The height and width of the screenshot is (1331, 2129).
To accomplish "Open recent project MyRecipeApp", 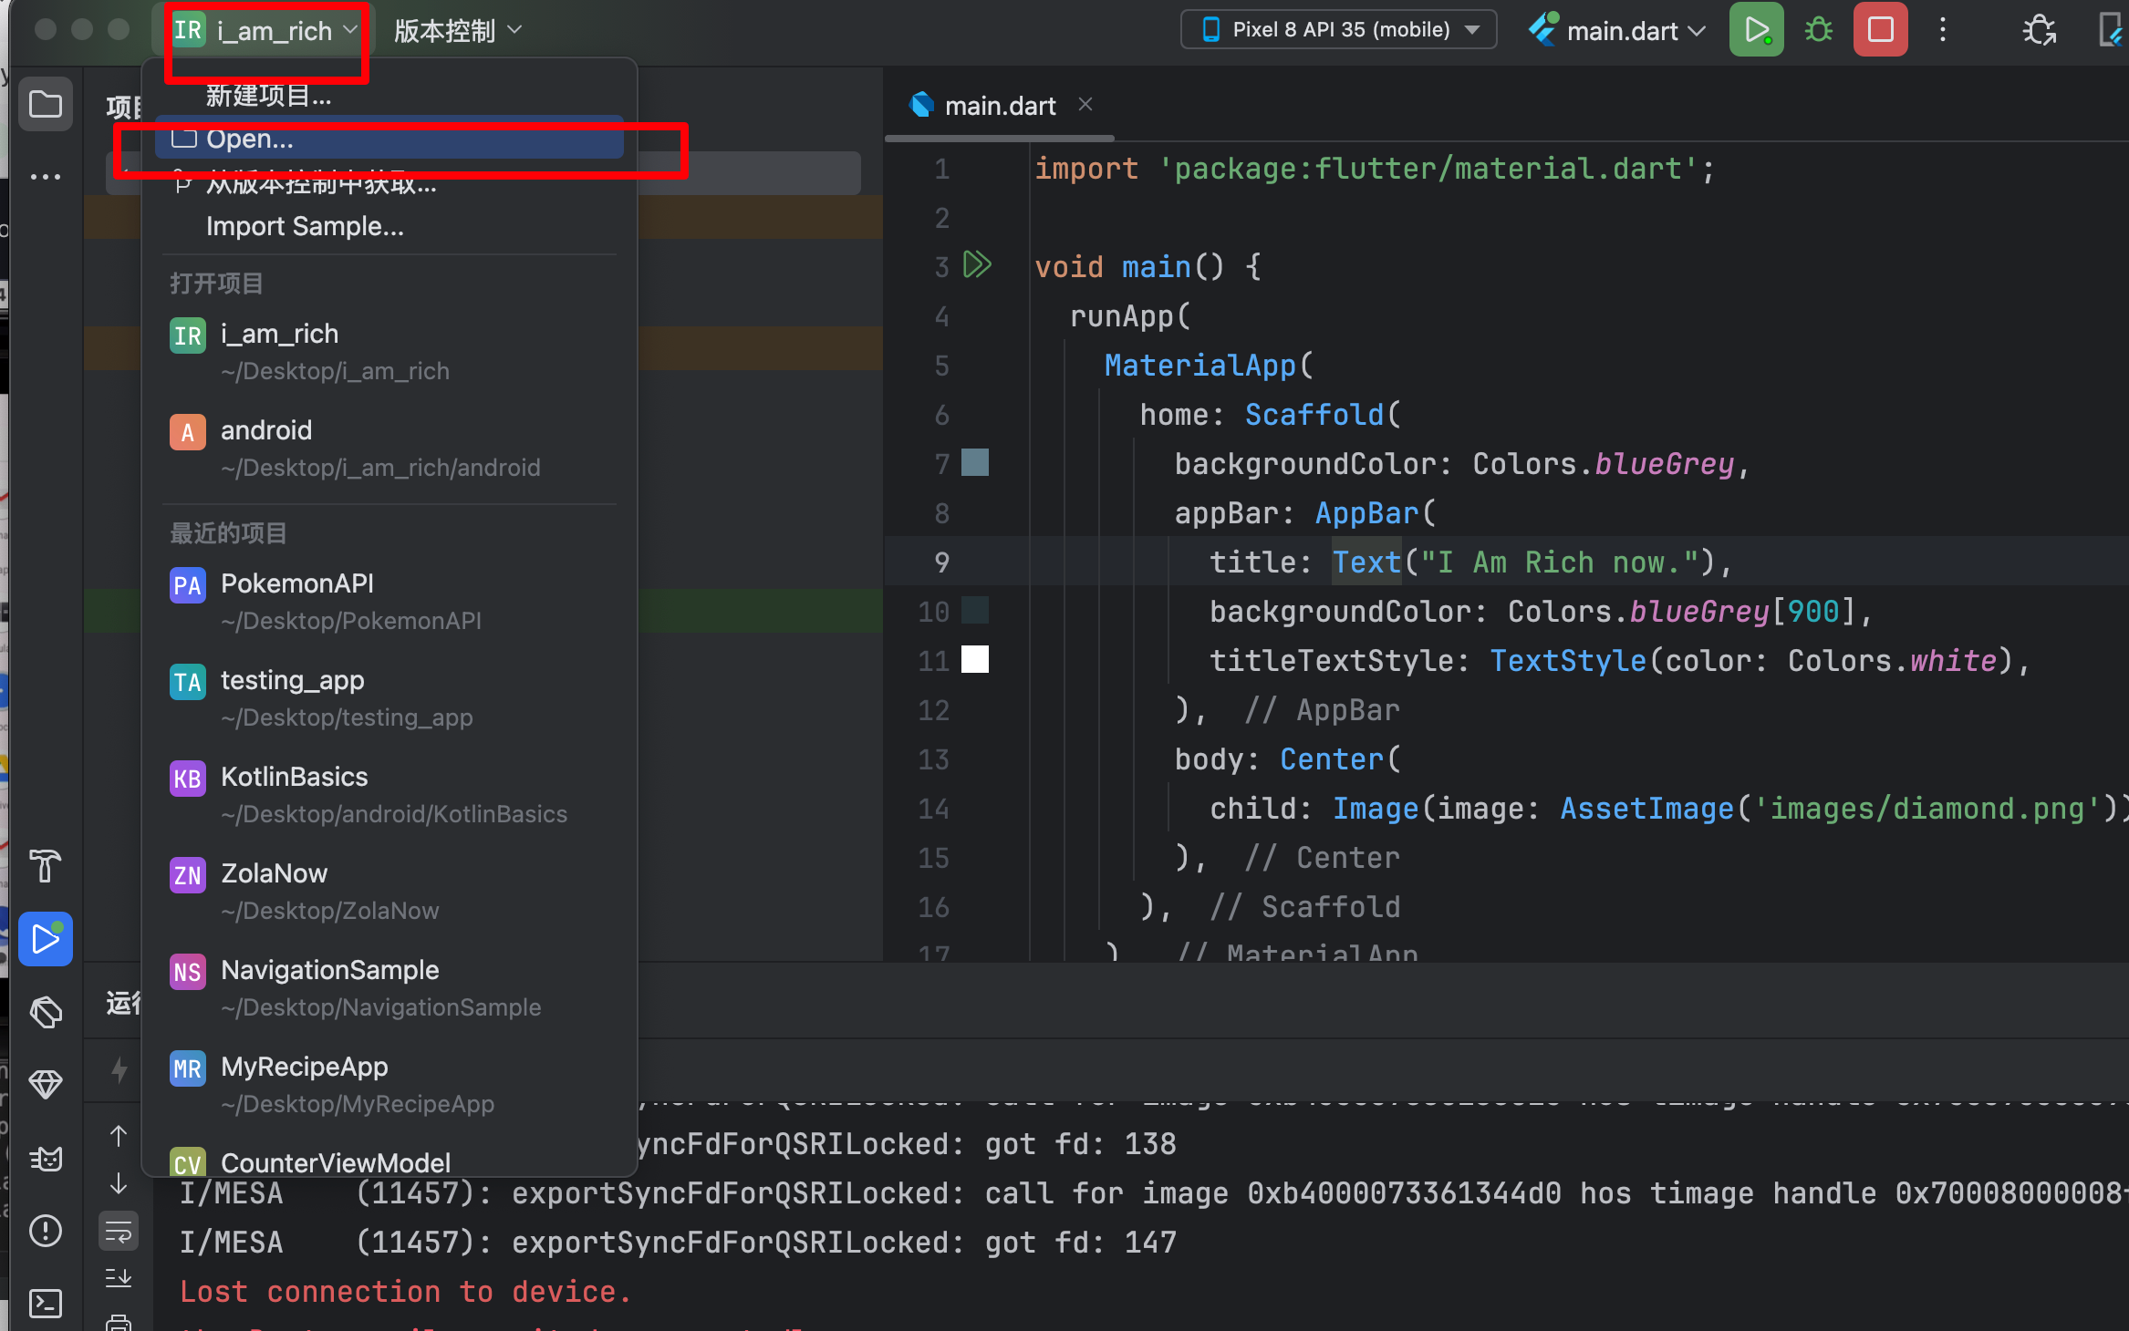I will [x=389, y=1085].
